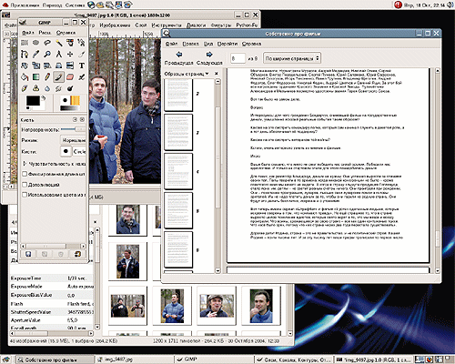
Task: Enable Использование цвета из градиента checkbox
Action: coord(25,195)
